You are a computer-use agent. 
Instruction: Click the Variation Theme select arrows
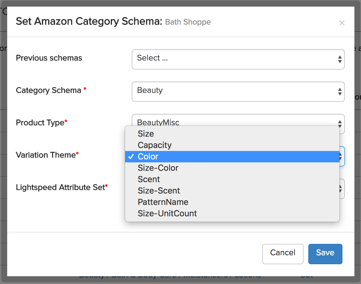[342, 156]
